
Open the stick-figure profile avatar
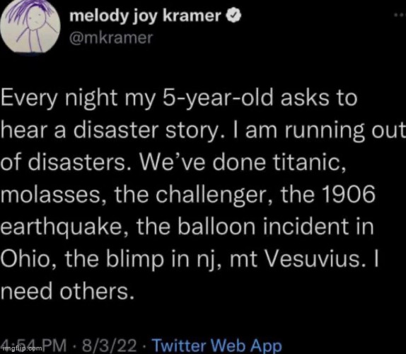pyautogui.click(x=30, y=26)
